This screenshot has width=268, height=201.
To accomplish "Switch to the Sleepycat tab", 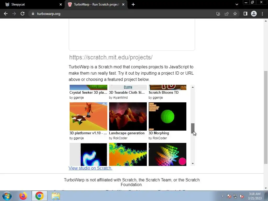I will [32, 4].
